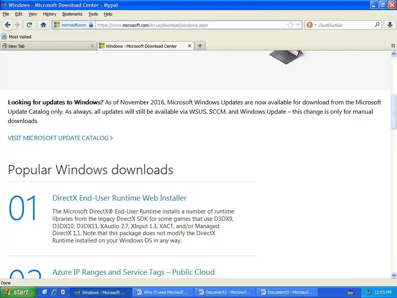Open the Windows Start menu
This screenshot has width=397, height=298.
18,292
